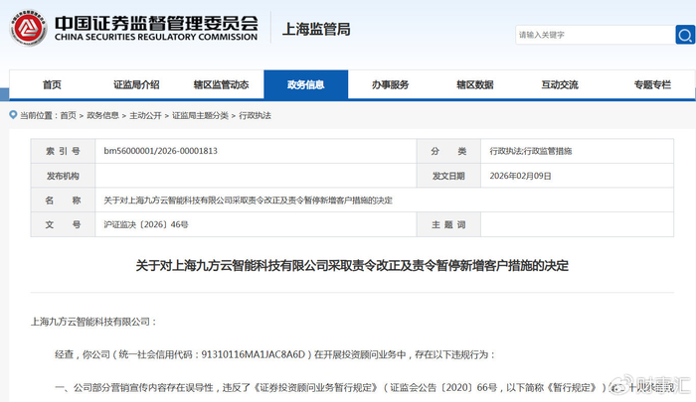The width and height of the screenshot is (696, 402).
Task: Go to 证监局主题分类 in the breadcrumb
Action: [x=200, y=116]
